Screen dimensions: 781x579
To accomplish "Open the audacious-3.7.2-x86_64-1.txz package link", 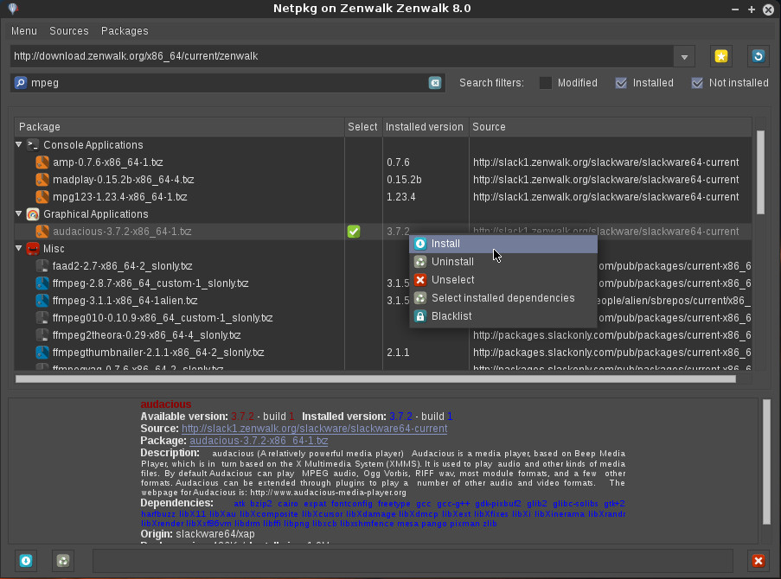I will [259, 441].
